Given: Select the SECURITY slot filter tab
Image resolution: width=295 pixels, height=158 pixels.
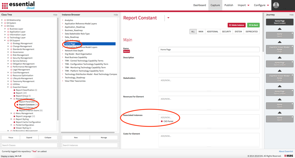Looking at the screenshot, I should coord(226,32).
